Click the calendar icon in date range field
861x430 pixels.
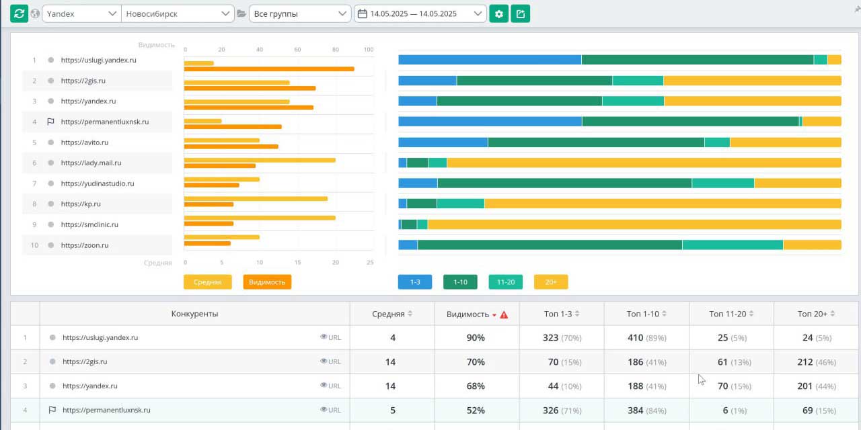[x=363, y=13]
